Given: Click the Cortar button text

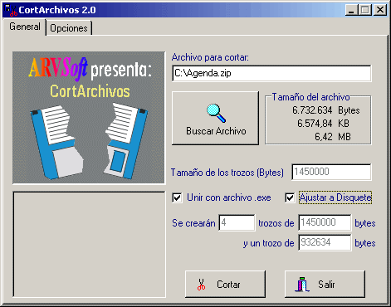Looking at the screenshot, I should click(x=228, y=285).
